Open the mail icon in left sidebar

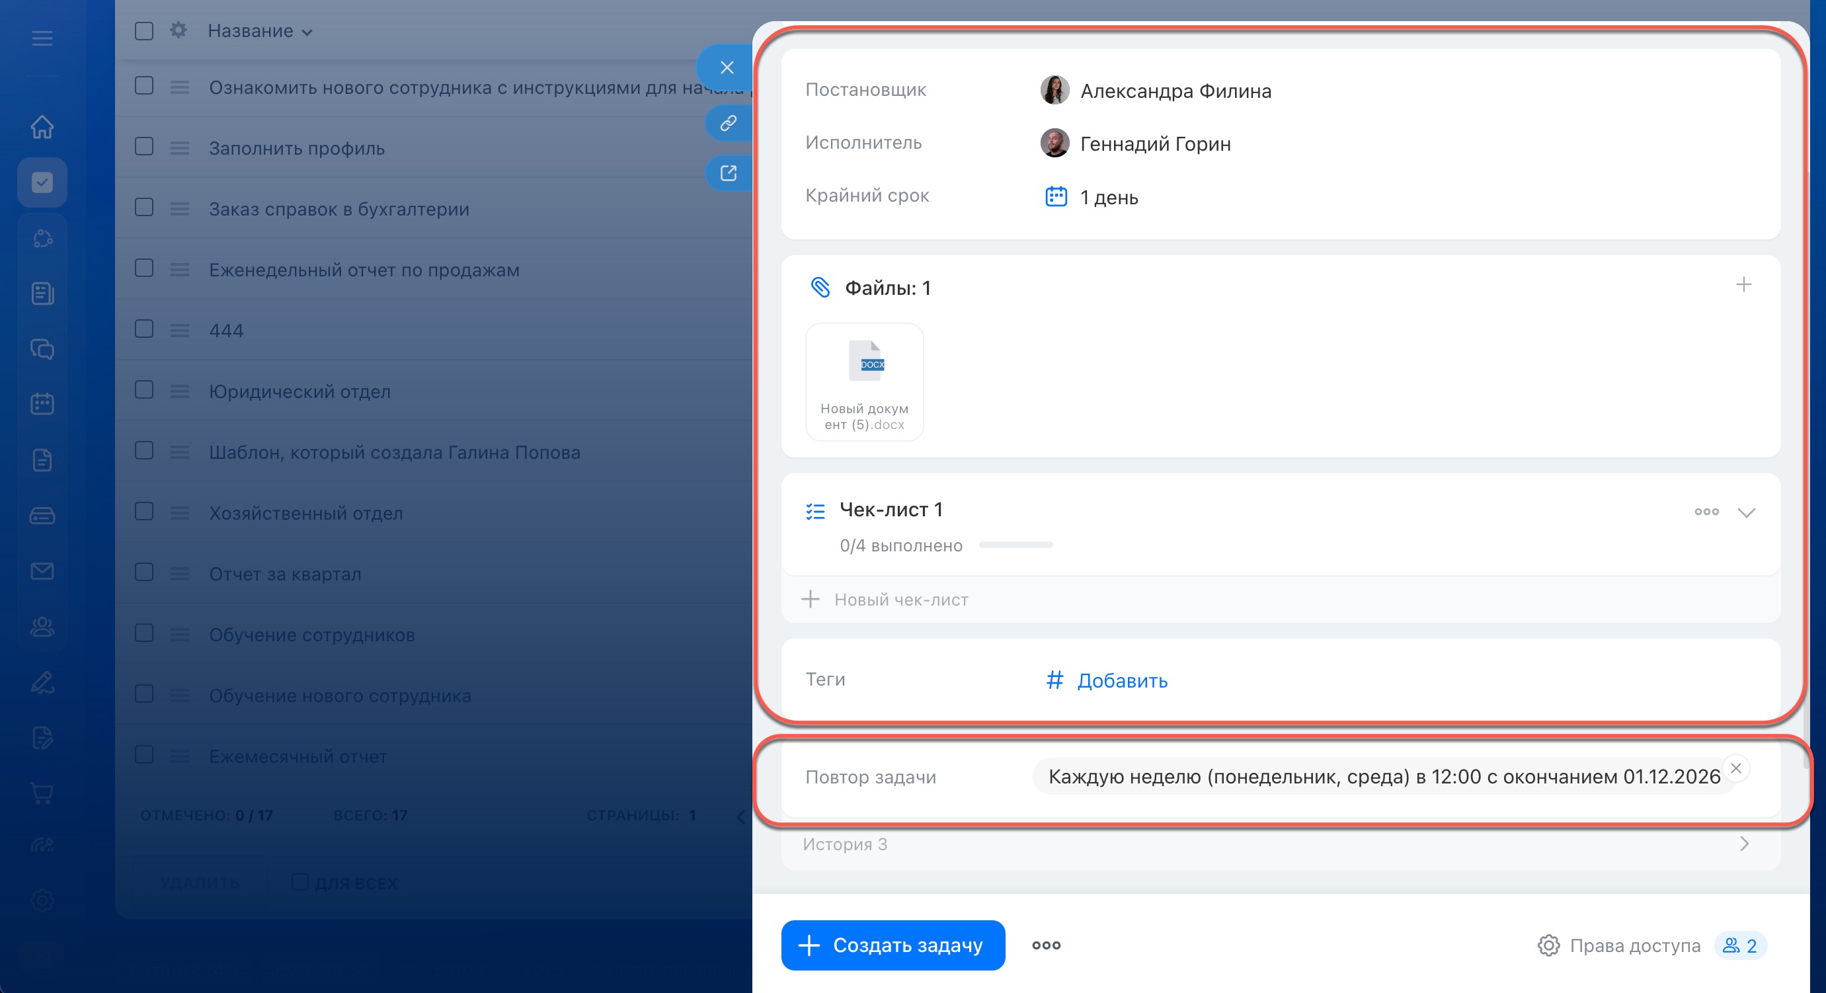[42, 571]
